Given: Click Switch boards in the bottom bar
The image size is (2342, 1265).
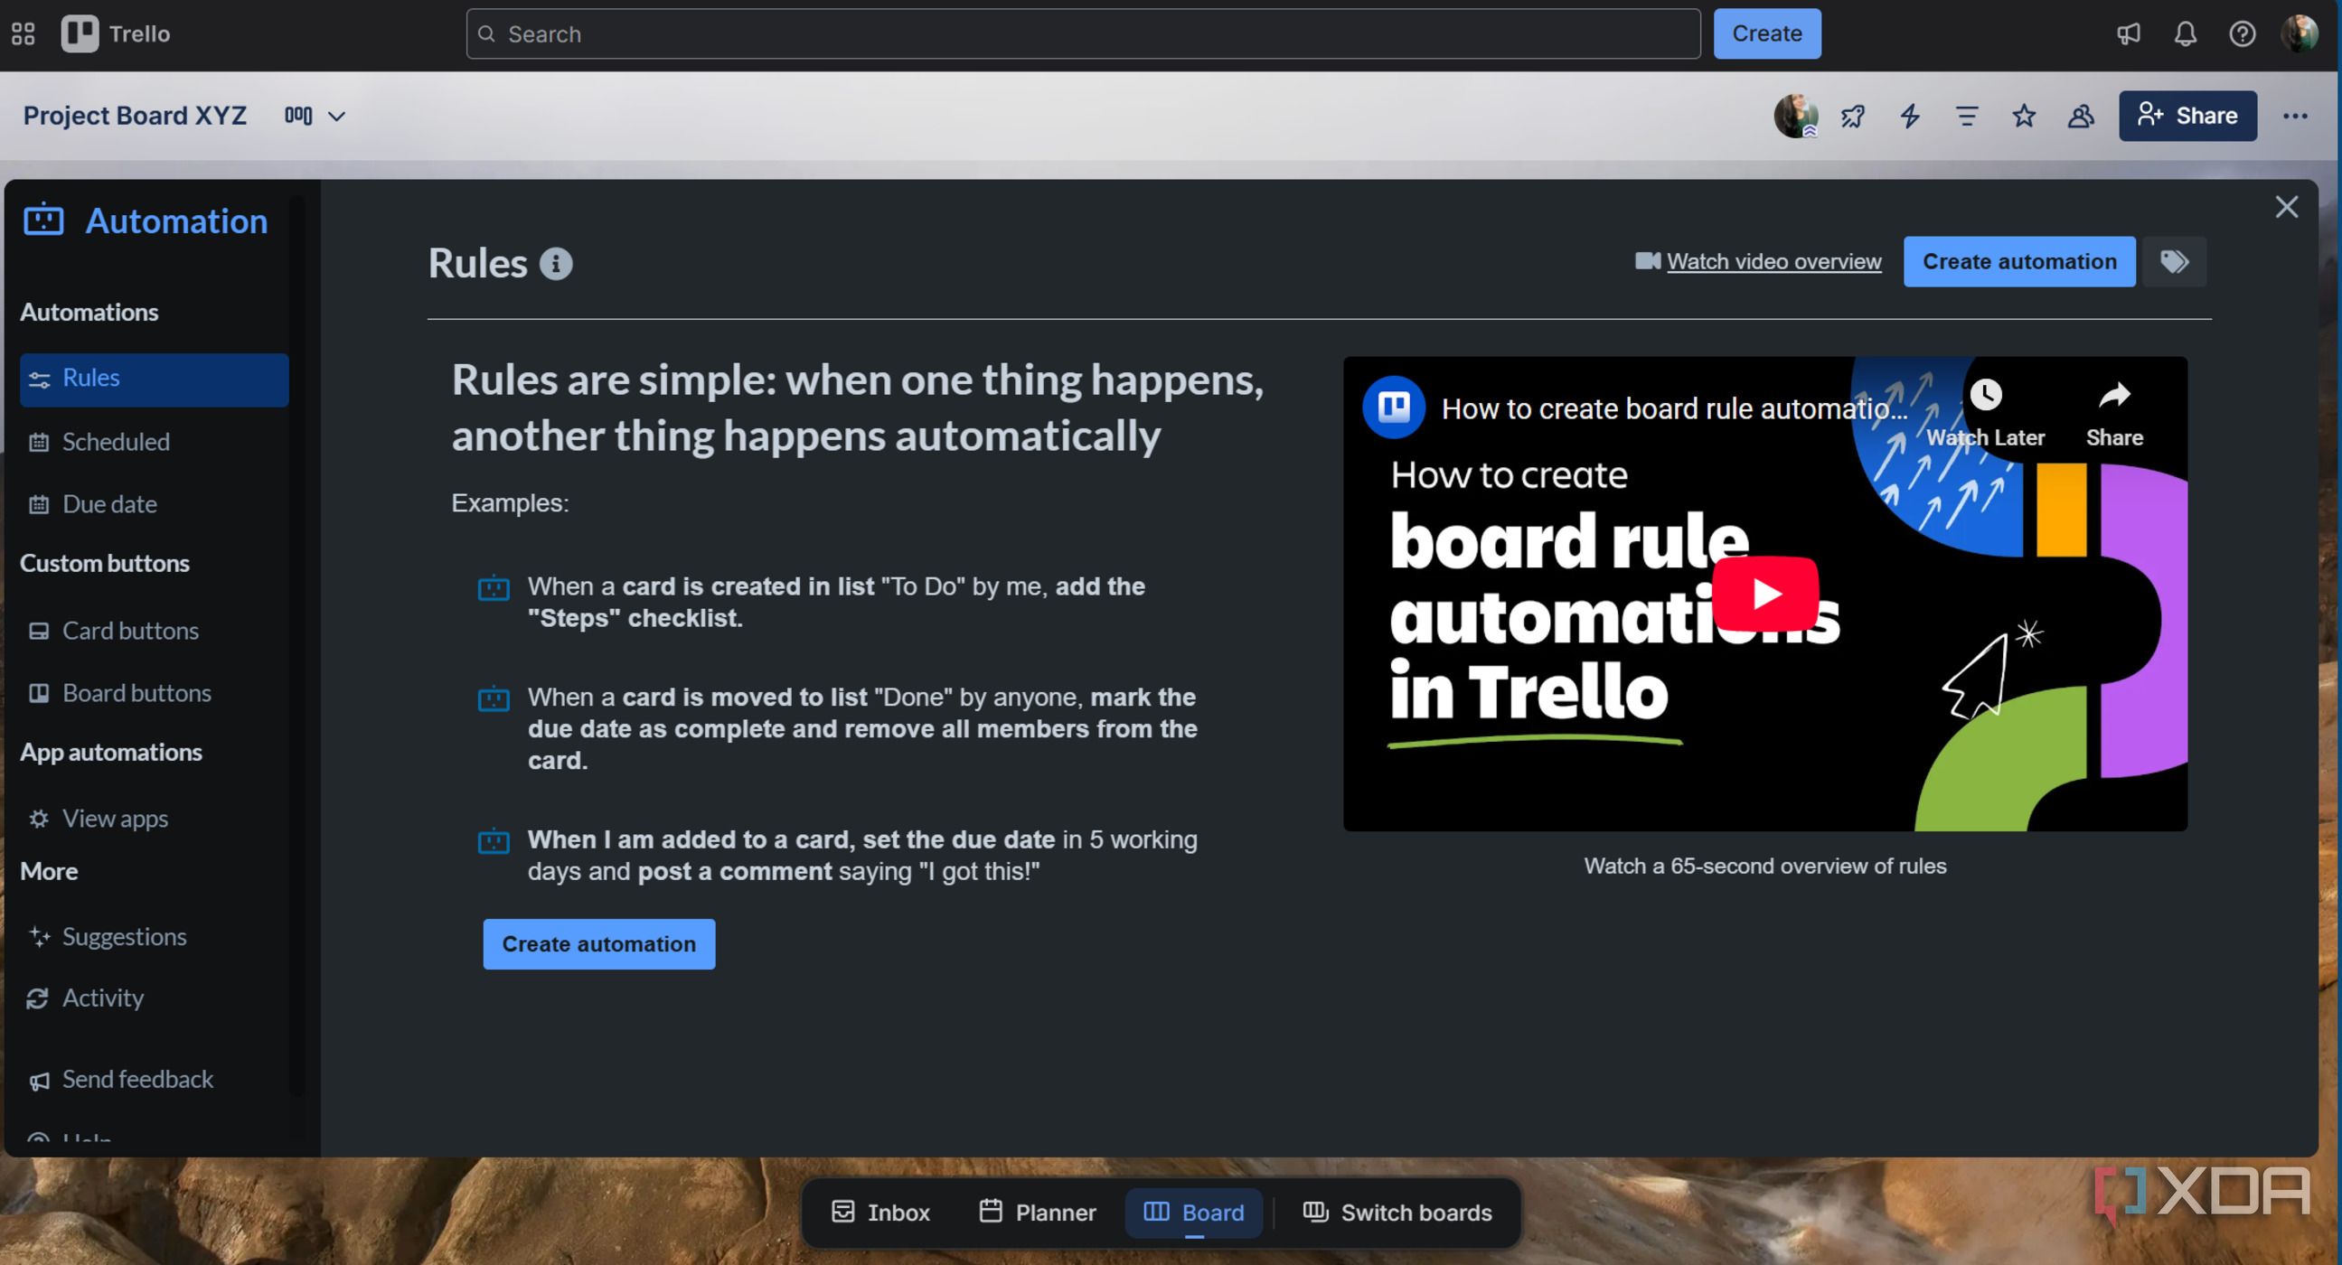Looking at the screenshot, I should [x=1397, y=1213].
